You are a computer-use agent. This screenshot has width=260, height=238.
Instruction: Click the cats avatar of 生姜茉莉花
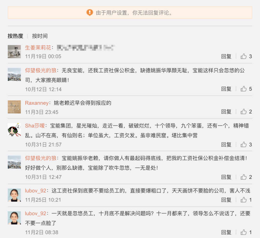click(14, 51)
